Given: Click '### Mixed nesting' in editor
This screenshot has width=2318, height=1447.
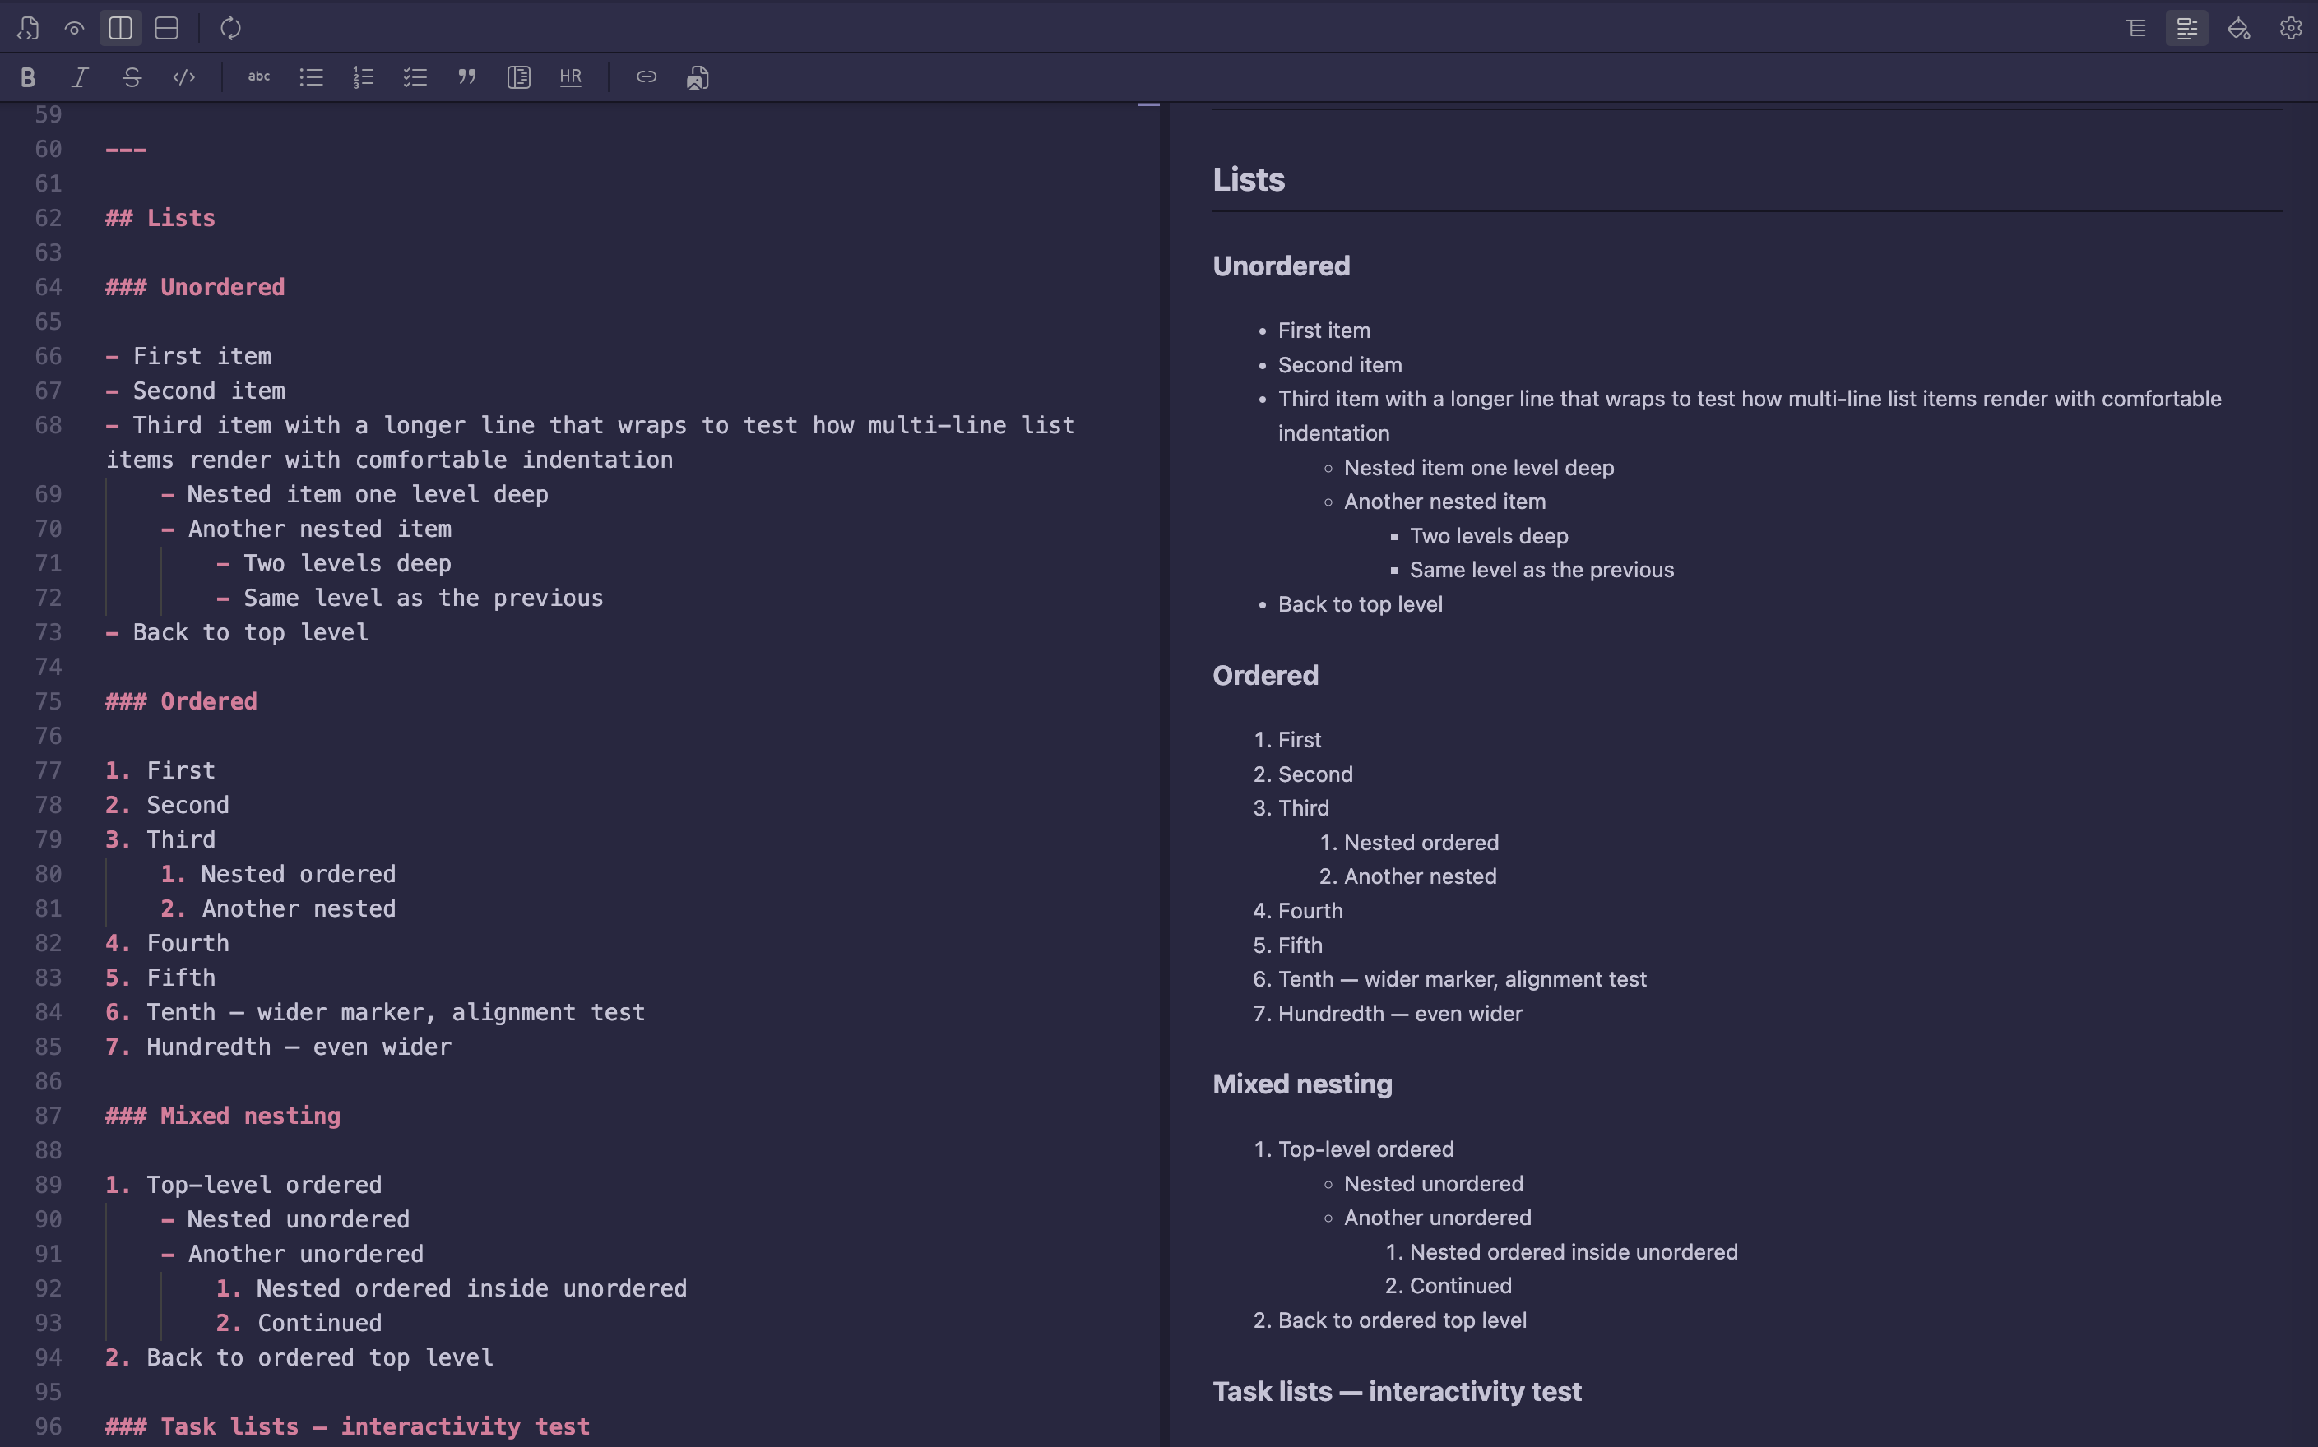Looking at the screenshot, I should 223,1116.
